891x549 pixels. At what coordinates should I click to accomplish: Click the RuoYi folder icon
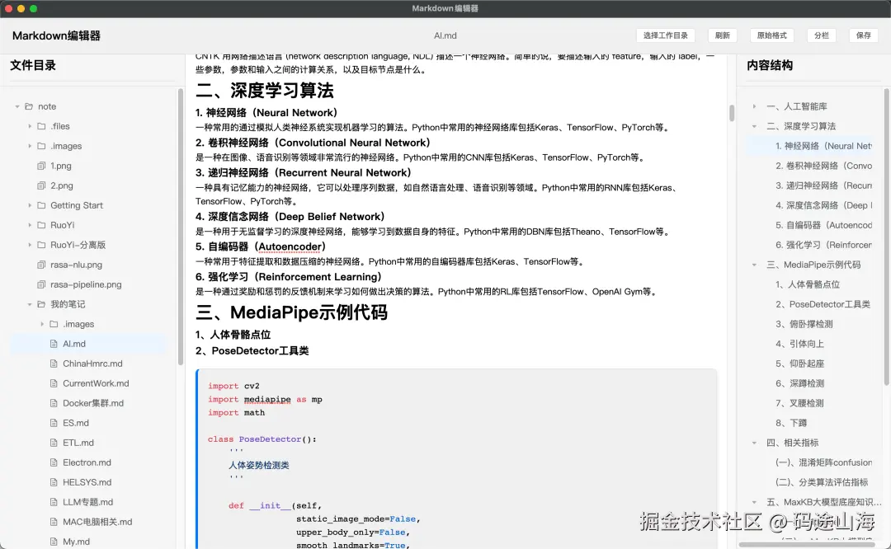(x=41, y=225)
